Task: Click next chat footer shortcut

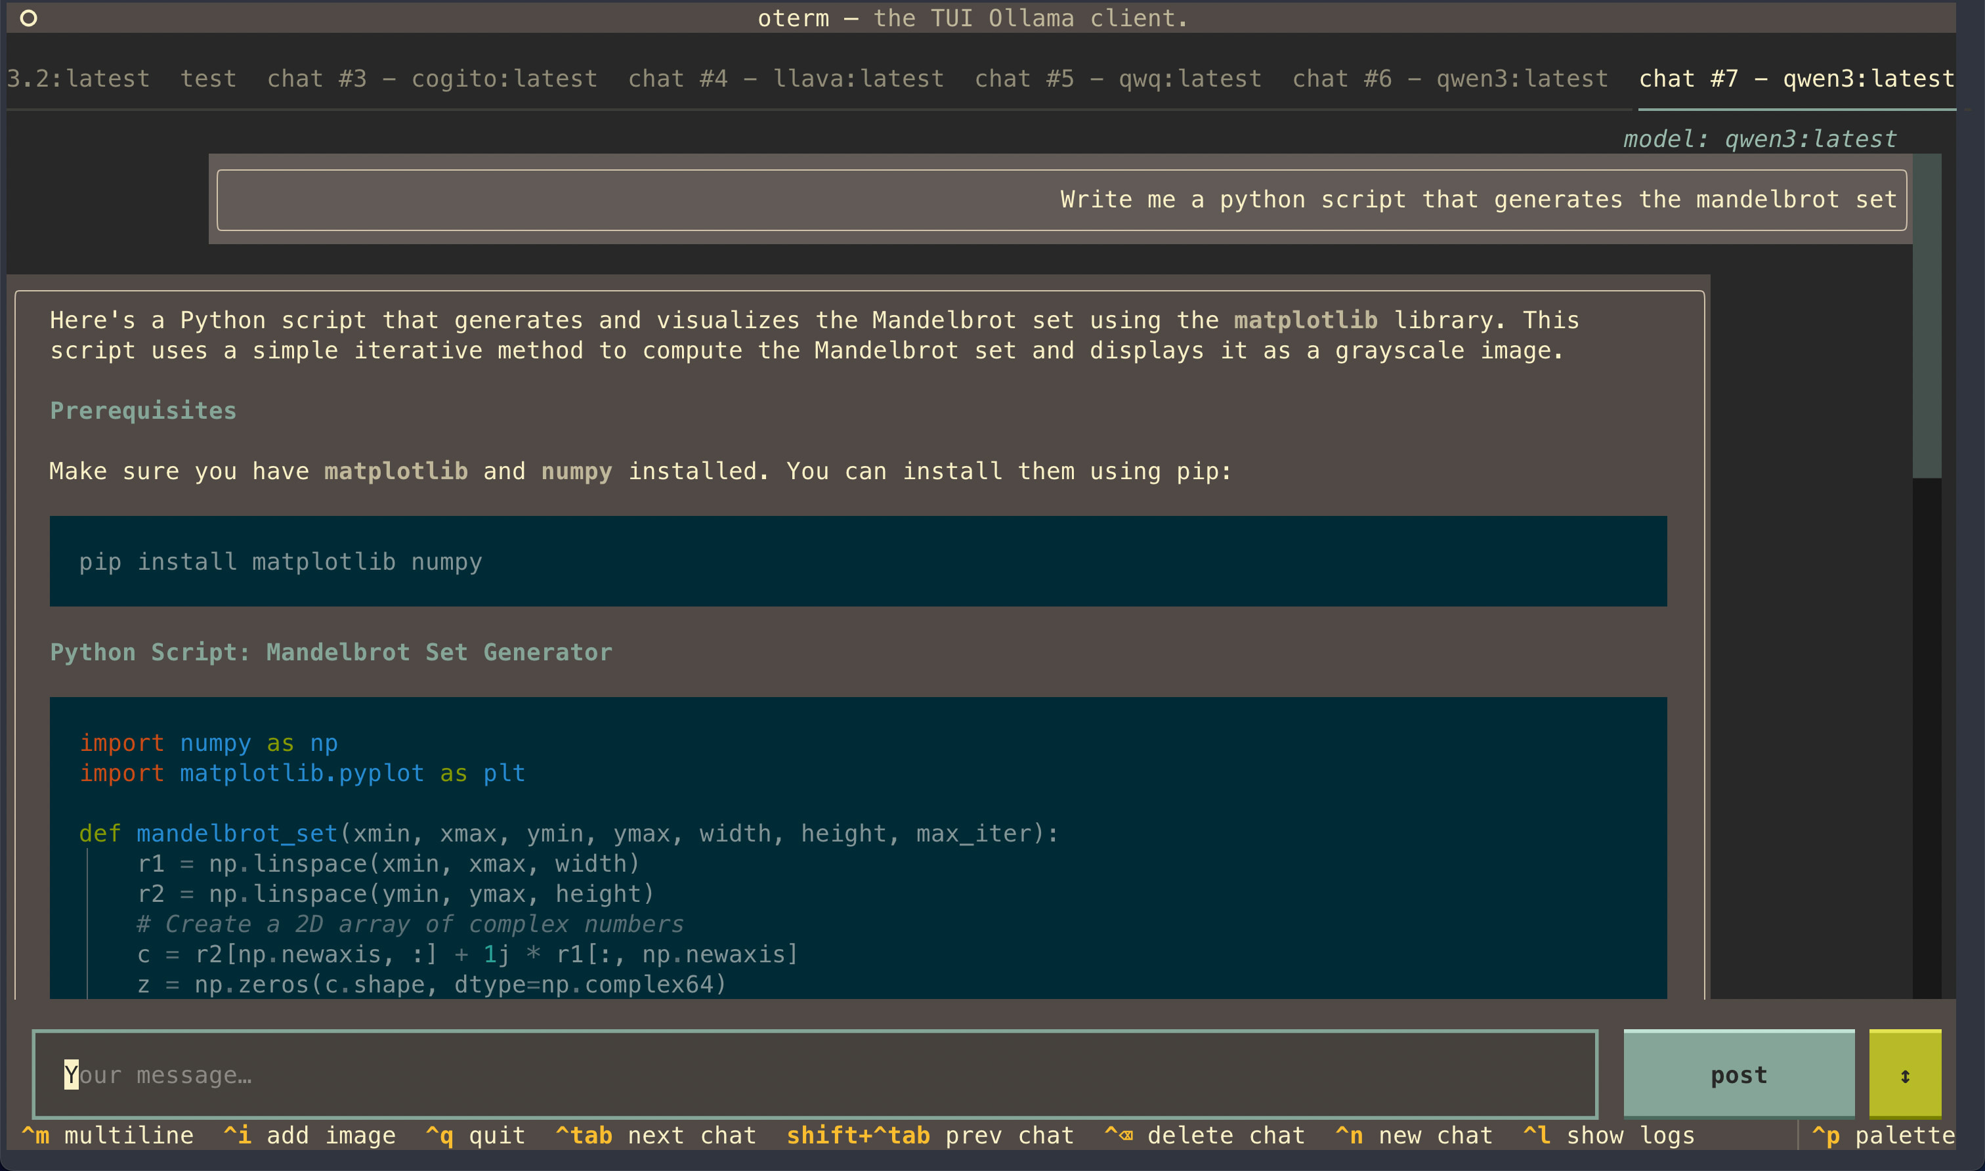Action: click(x=656, y=1136)
